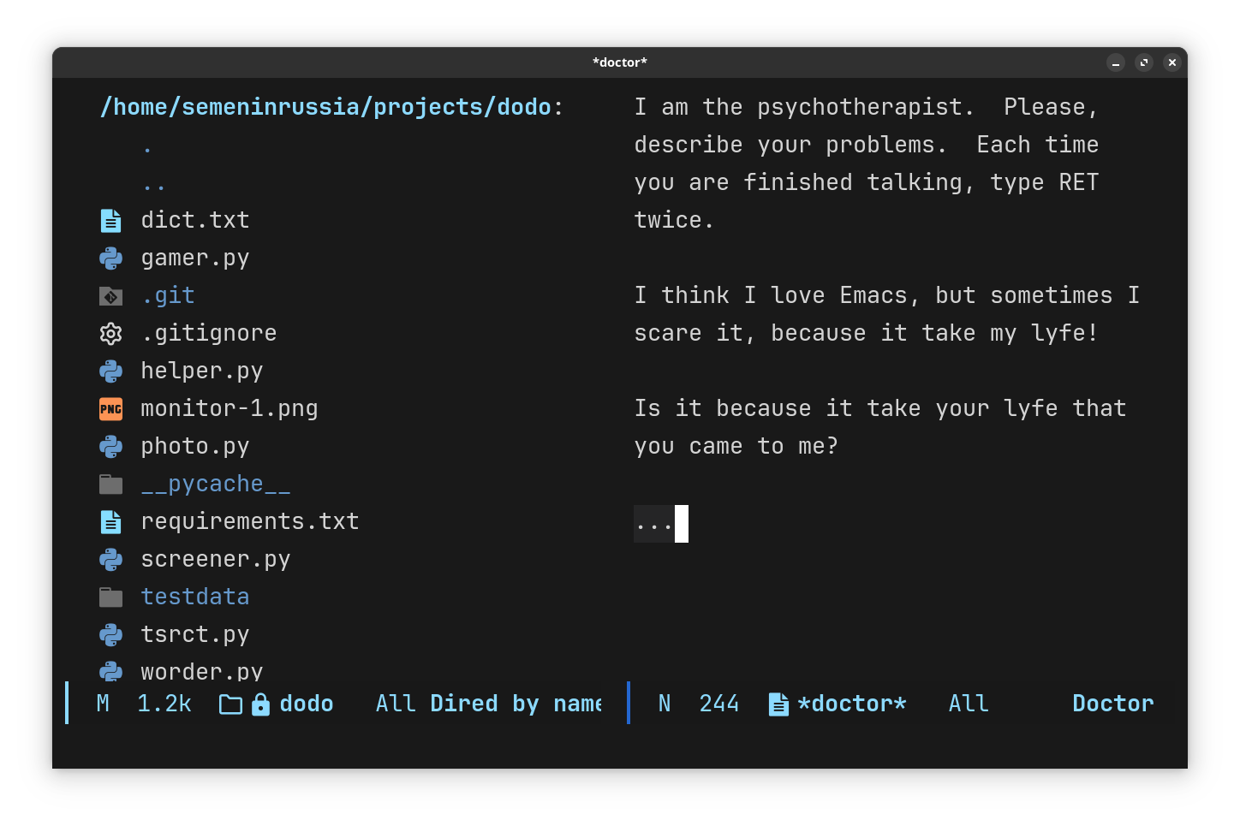The image size is (1240, 826).
Task: Close the *doctor* window
Action: tap(1172, 62)
